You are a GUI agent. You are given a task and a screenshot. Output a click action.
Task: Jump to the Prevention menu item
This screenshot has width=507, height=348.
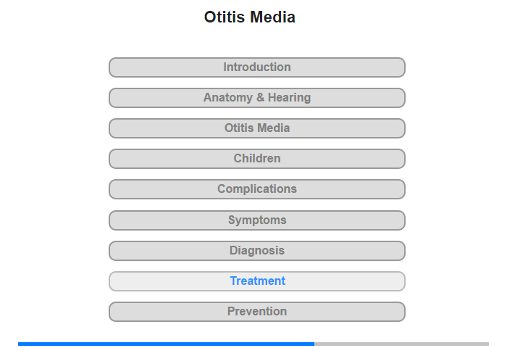click(x=256, y=312)
